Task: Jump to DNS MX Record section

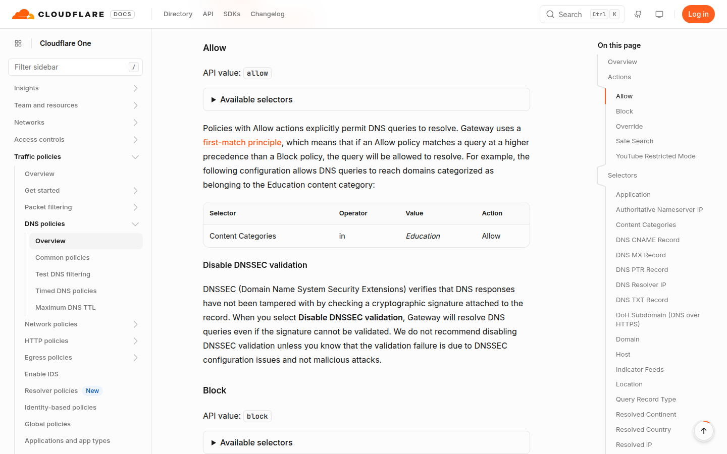Action: tap(641, 255)
